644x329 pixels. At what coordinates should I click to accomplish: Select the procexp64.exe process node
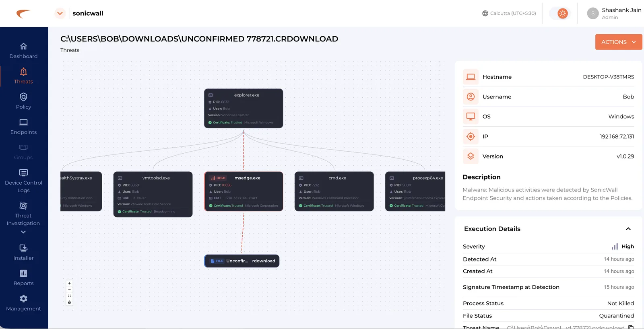click(x=415, y=191)
